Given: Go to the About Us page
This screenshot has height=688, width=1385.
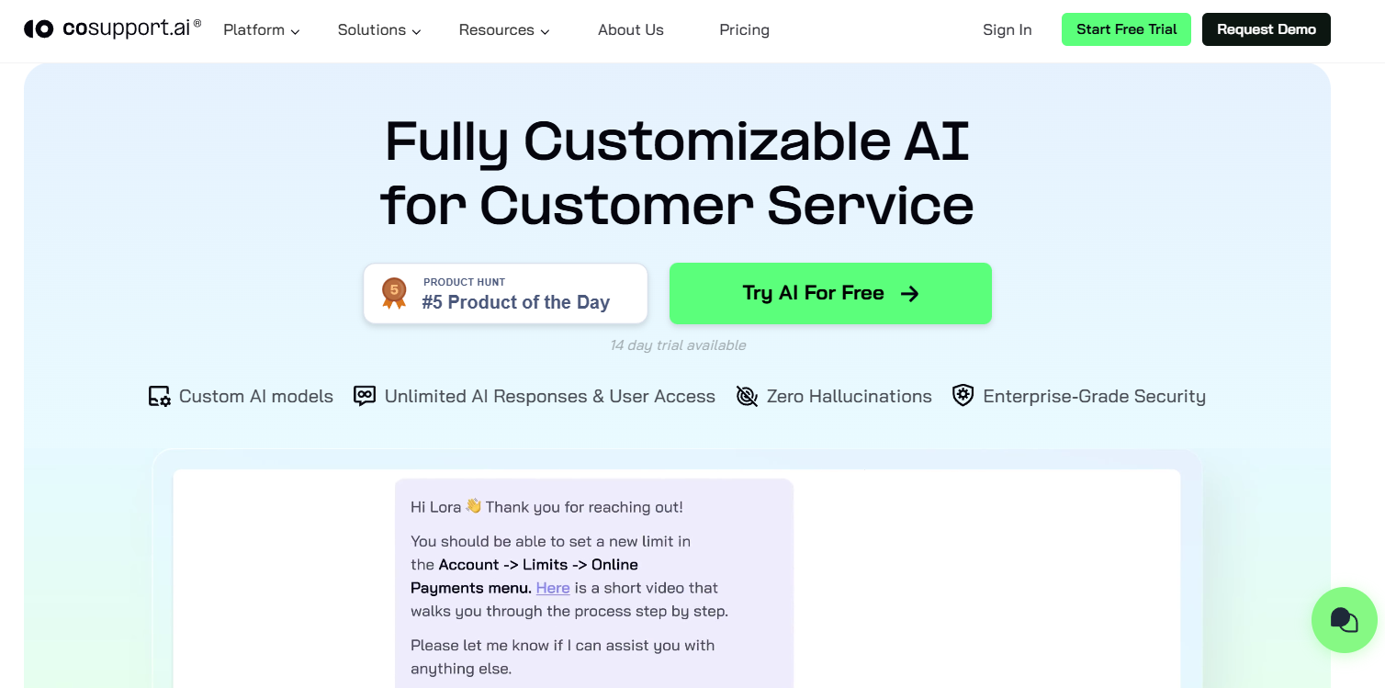Looking at the screenshot, I should pyautogui.click(x=630, y=30).
